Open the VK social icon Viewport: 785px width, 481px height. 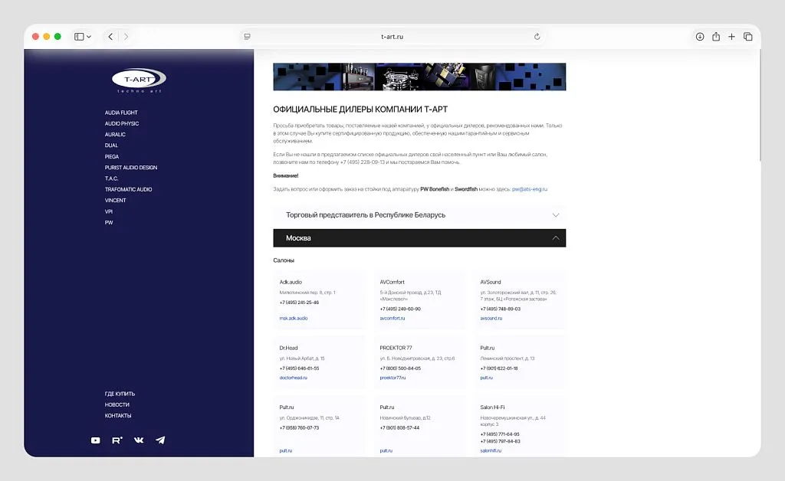pos(139,440)
